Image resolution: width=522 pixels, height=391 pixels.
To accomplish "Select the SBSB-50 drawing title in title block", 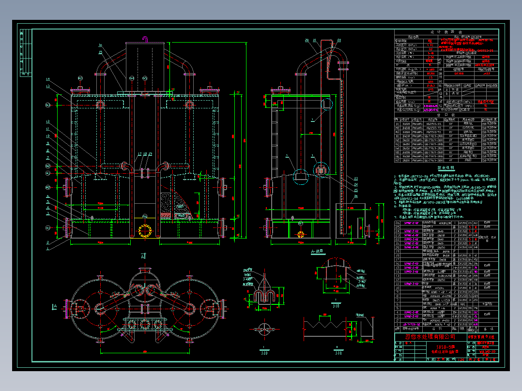I will click(x=445, y=347).
